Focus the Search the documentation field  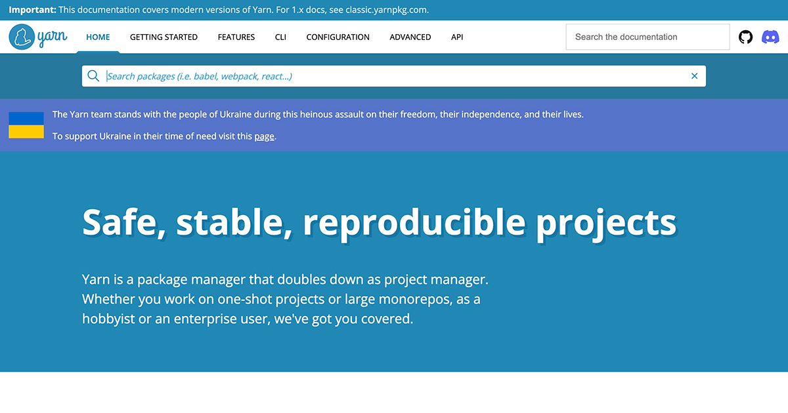coord(647,37)
